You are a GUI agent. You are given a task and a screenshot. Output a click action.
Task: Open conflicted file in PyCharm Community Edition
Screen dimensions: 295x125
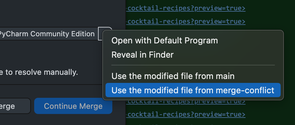pos(49,34)
